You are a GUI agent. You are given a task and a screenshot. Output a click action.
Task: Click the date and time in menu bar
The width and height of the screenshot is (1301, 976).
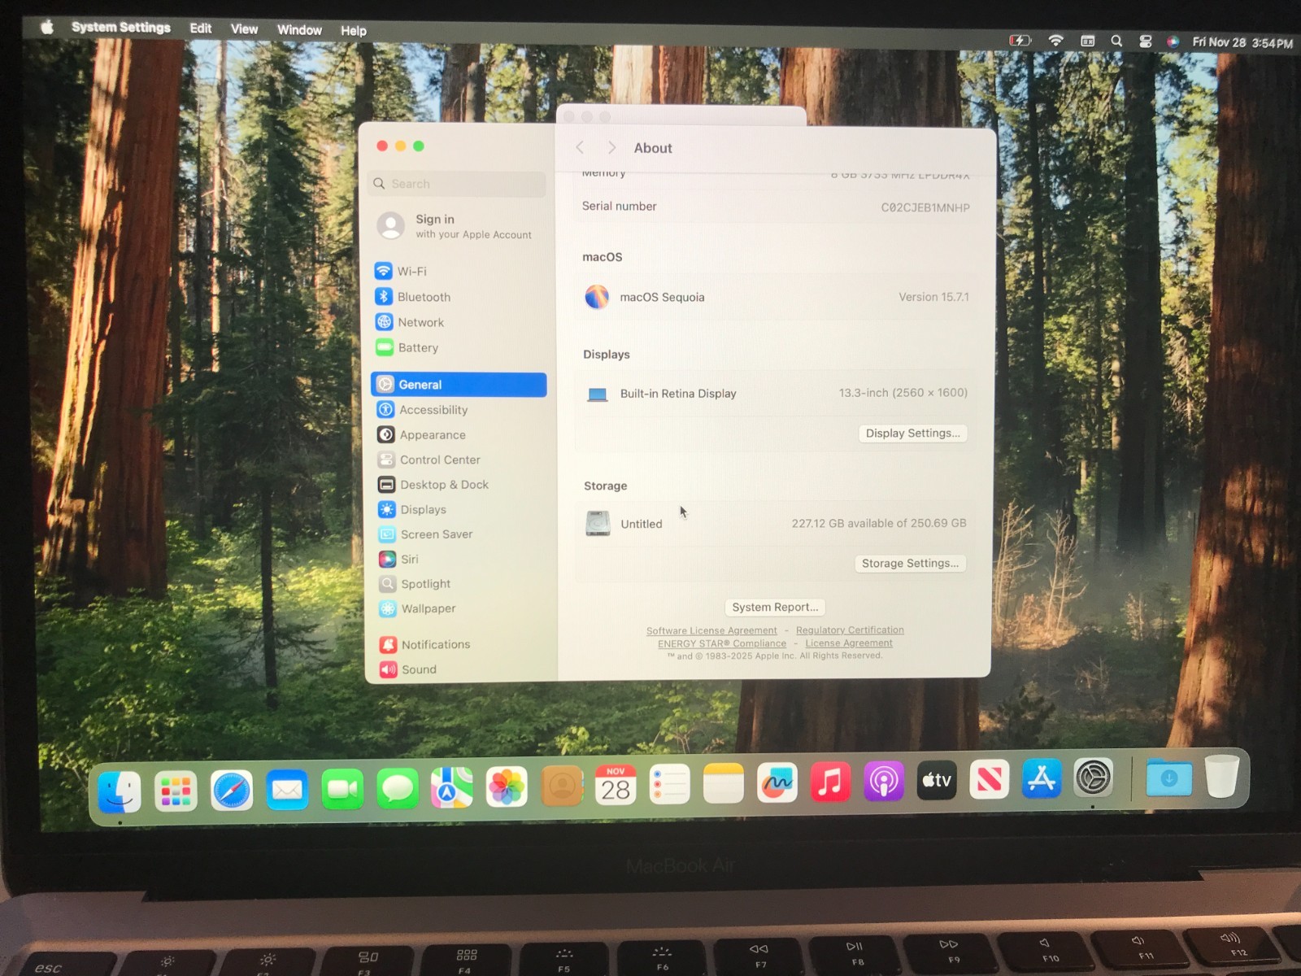pos(1242,42)
